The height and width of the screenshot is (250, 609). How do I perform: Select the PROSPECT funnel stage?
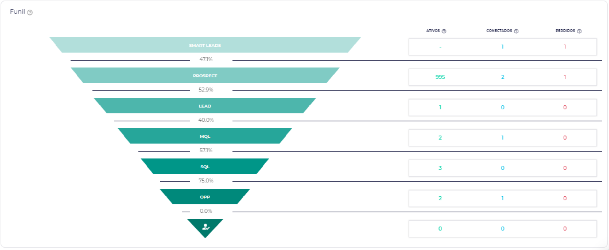click(x=205, y=76)
